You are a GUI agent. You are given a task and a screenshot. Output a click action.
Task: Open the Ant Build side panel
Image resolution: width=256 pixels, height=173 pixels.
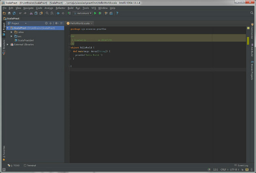pos(252,50)
